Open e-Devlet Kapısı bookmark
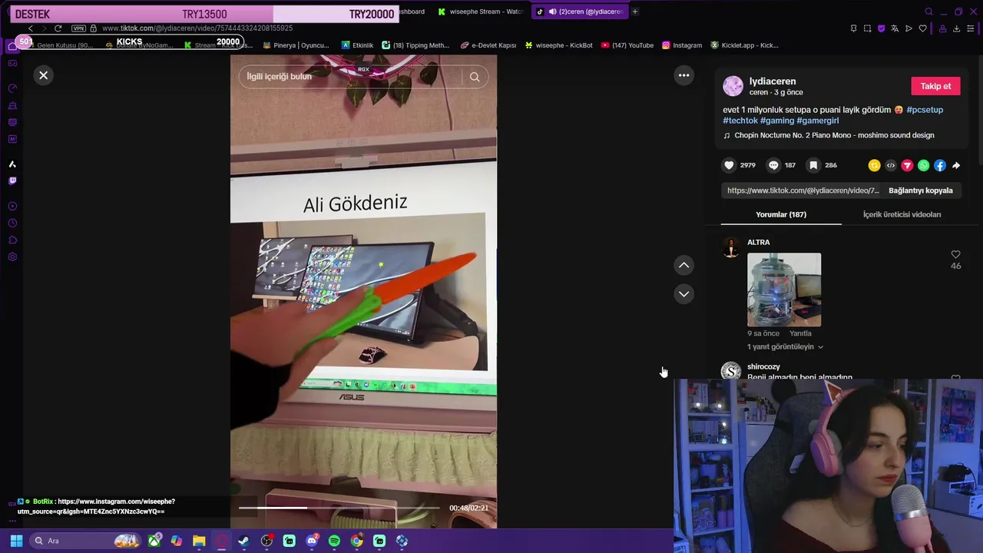 tap(488, 45)
